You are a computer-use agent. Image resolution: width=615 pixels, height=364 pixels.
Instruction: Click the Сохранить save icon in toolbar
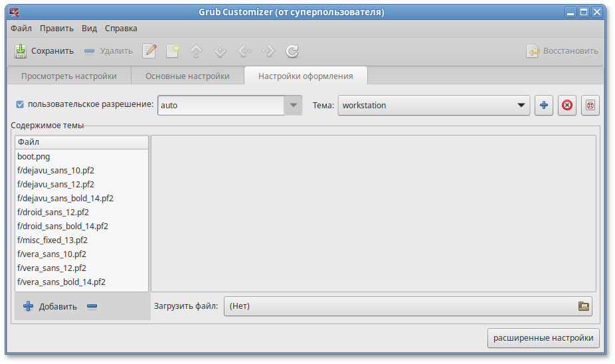21,51
